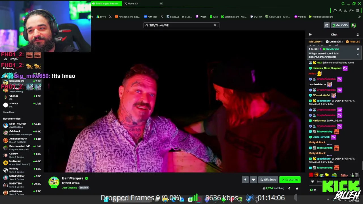Screen dimensions: 363x204
Task: Open Odablock recommended channel
Action: 22,133
